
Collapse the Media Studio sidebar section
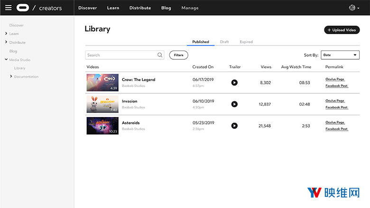[x=6, y=60]
